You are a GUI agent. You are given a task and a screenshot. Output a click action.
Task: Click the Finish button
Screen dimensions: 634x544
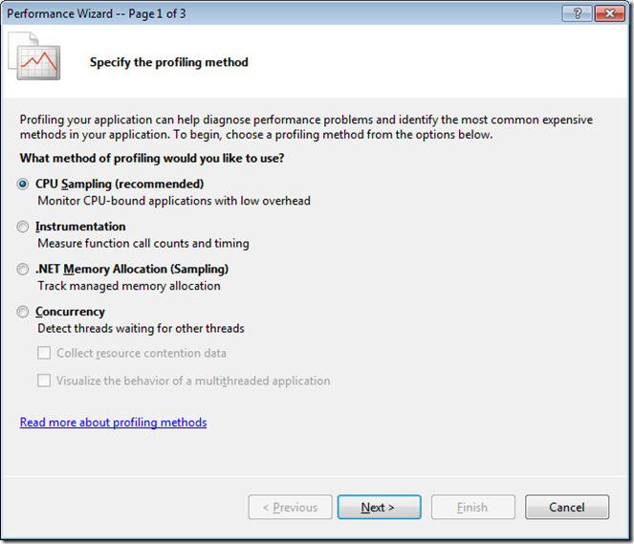pos(472,508)
